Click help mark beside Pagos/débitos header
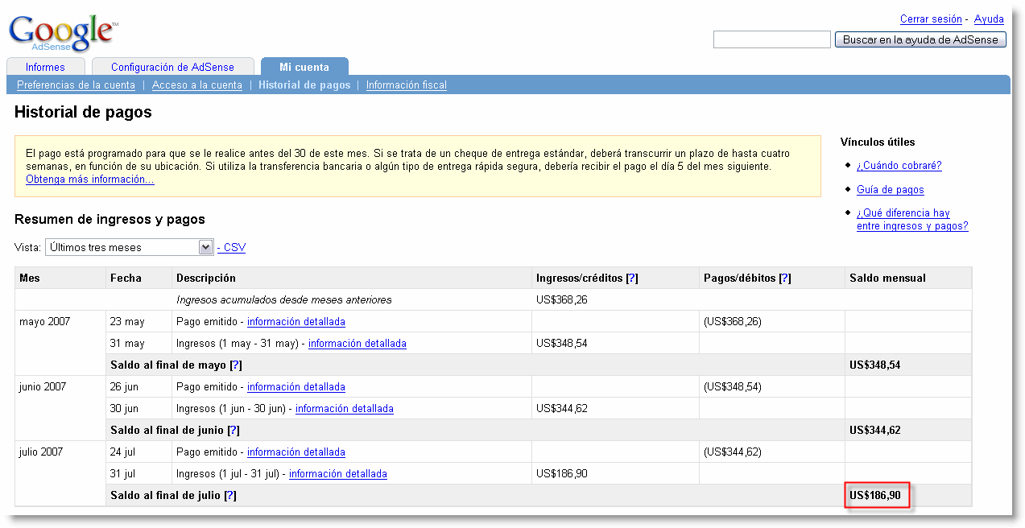 tap(785, 278)
